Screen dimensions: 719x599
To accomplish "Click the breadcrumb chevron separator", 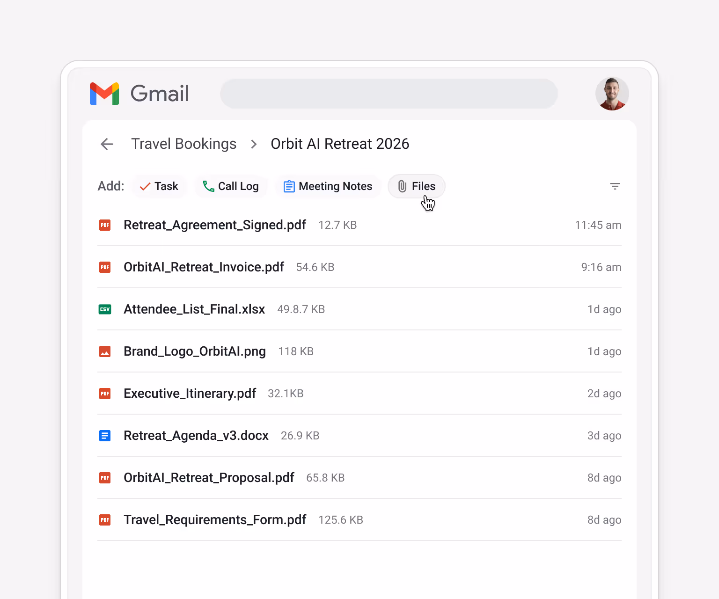I will pyautogui.click(x=254, y=144).
